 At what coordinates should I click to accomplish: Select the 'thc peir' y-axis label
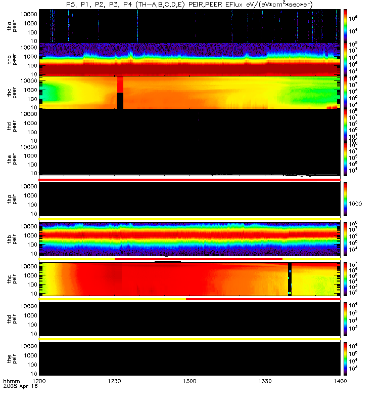12,279
